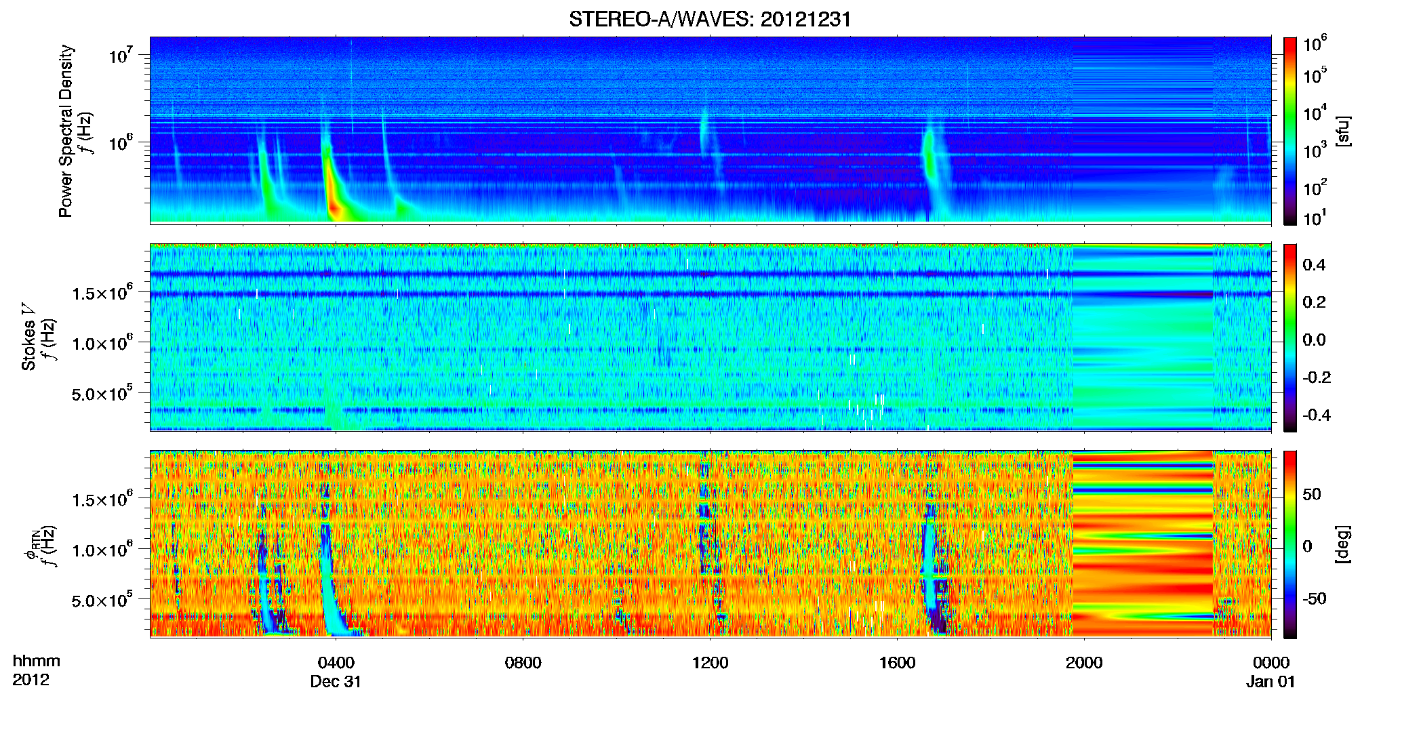Click the Stokes V spectrogram panel
Viewport: 1421px width, 732px height.
tap(710, 338)
